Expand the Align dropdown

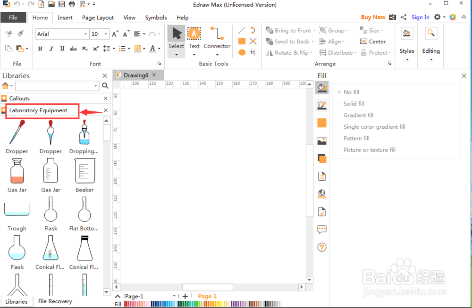click(343, 42)
